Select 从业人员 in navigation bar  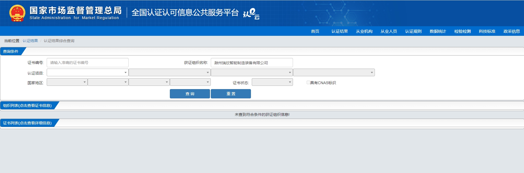pos(389,31)
